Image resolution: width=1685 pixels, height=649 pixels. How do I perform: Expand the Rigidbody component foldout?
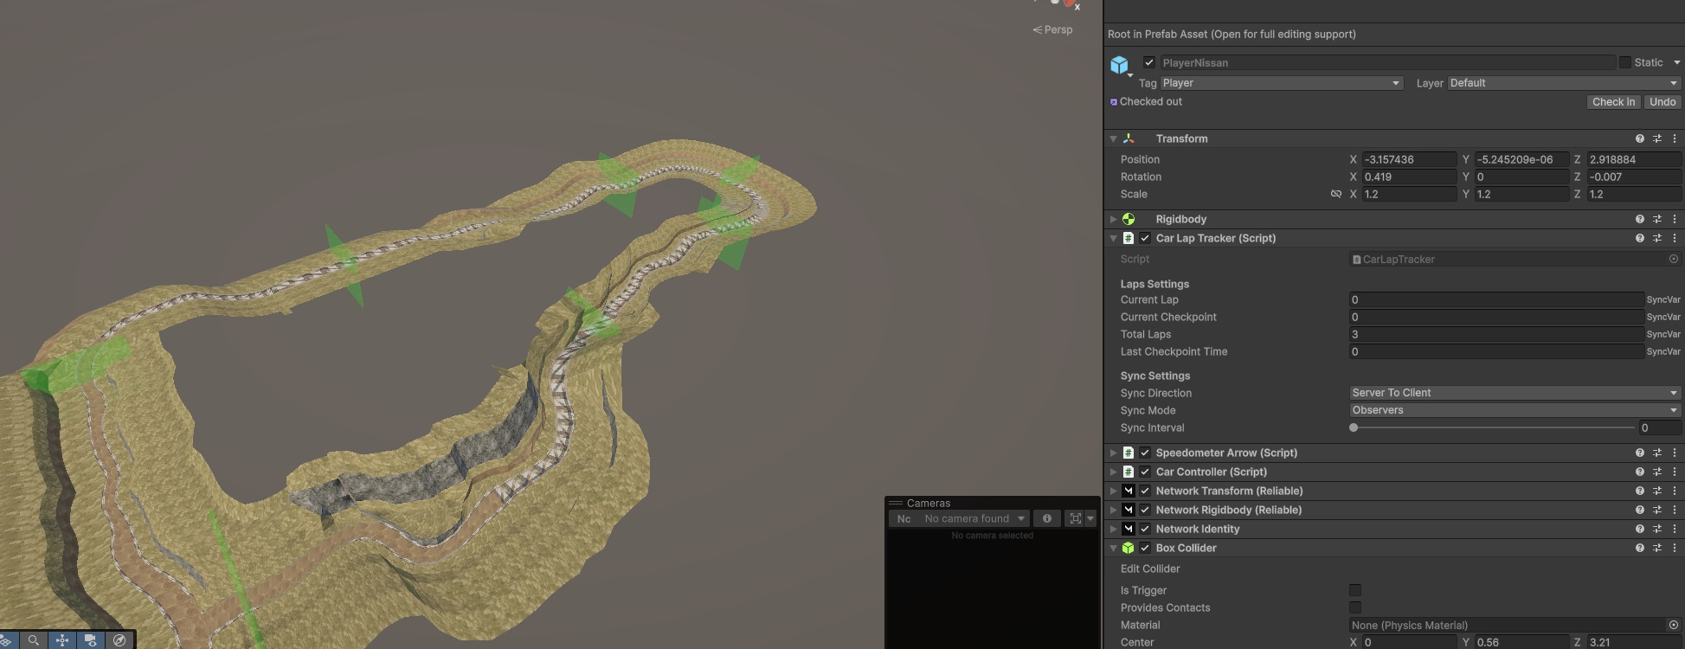tap(1114, 219)
